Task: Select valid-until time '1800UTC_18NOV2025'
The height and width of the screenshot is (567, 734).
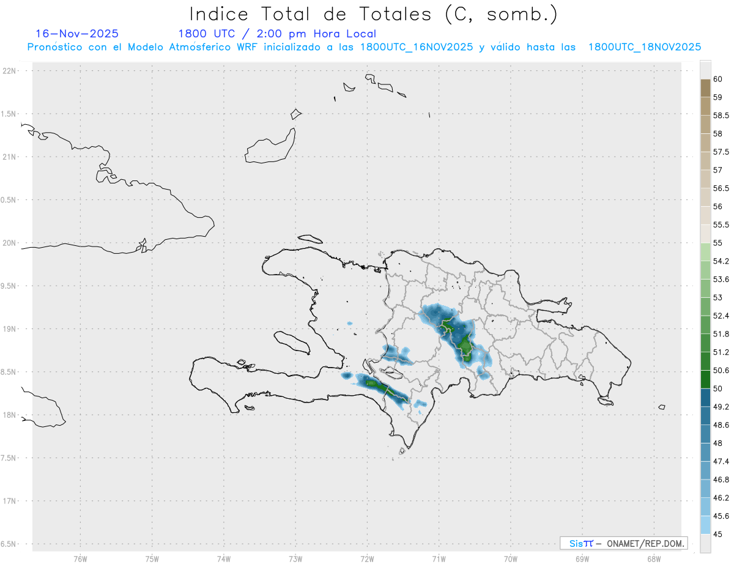Action: click(645, 47)
